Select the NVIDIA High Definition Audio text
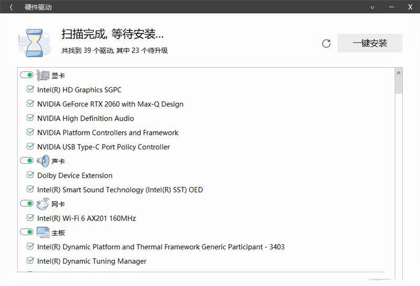Viewport: 420px width, 286px height. coord(86,119)
